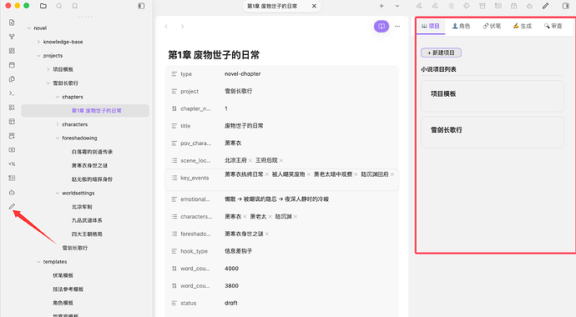Remove the 陆沉渊回府 key event tag
This screenshot has width=576, height=317.
point(392,174)
